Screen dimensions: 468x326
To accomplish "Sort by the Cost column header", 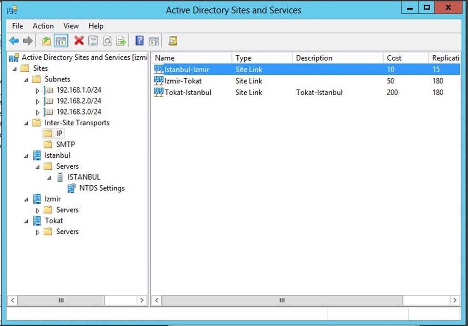I will pos(406,58).
